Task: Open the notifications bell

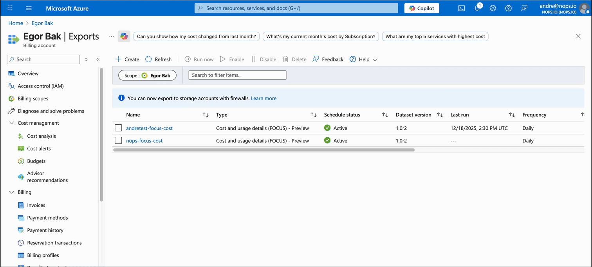Action: [477, 8]
